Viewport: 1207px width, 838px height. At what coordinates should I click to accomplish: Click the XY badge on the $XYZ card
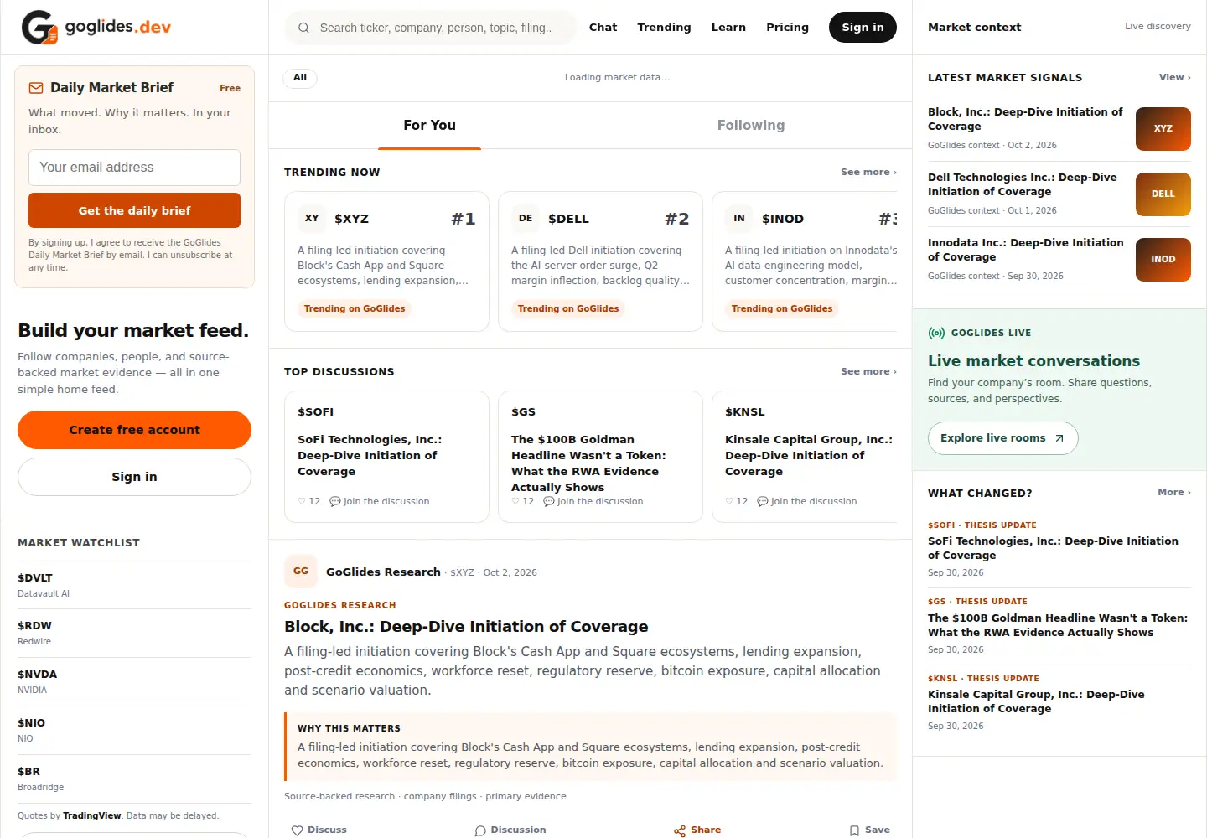[312, 219]
